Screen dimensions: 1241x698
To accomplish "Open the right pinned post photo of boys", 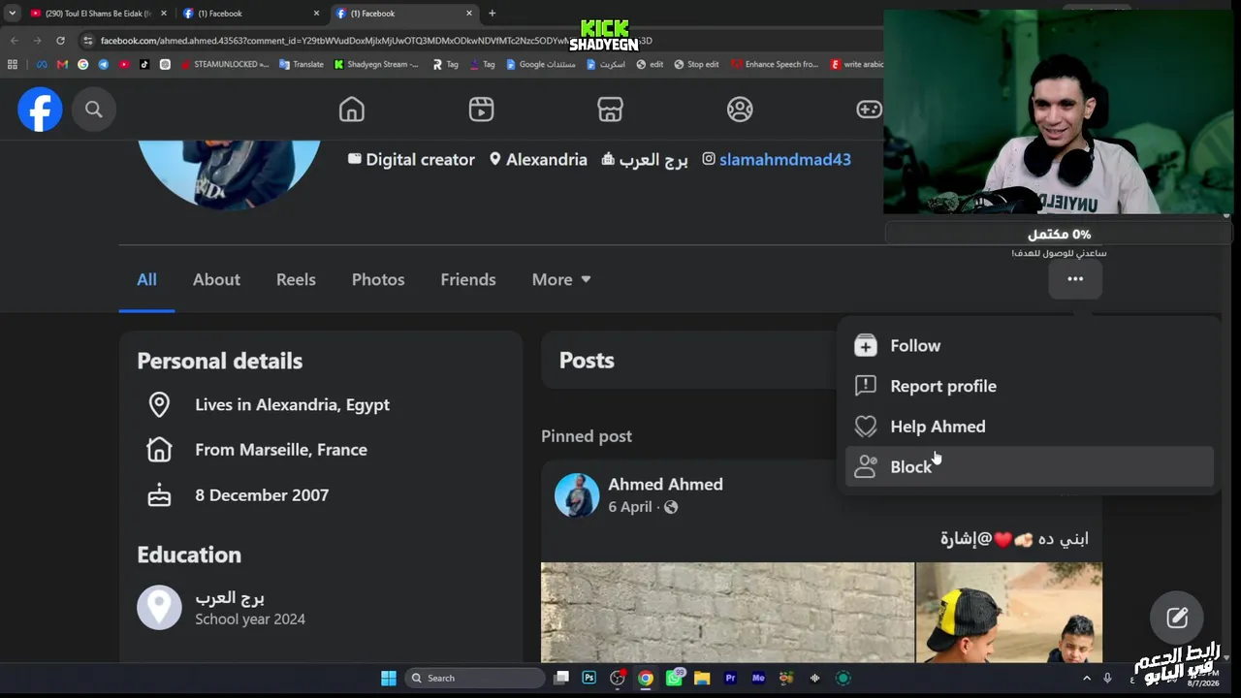I will pyautogui.click(x=1009, y=612).
